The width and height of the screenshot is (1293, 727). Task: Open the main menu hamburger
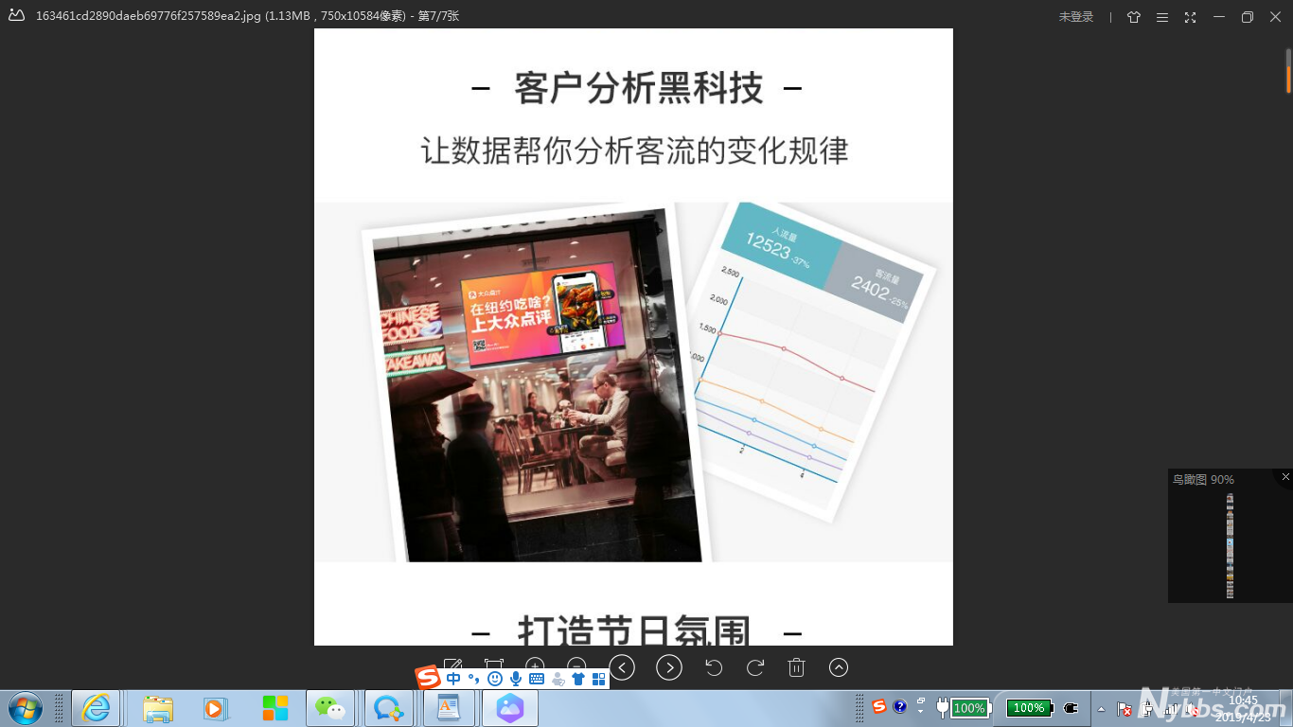(1162, 17)
